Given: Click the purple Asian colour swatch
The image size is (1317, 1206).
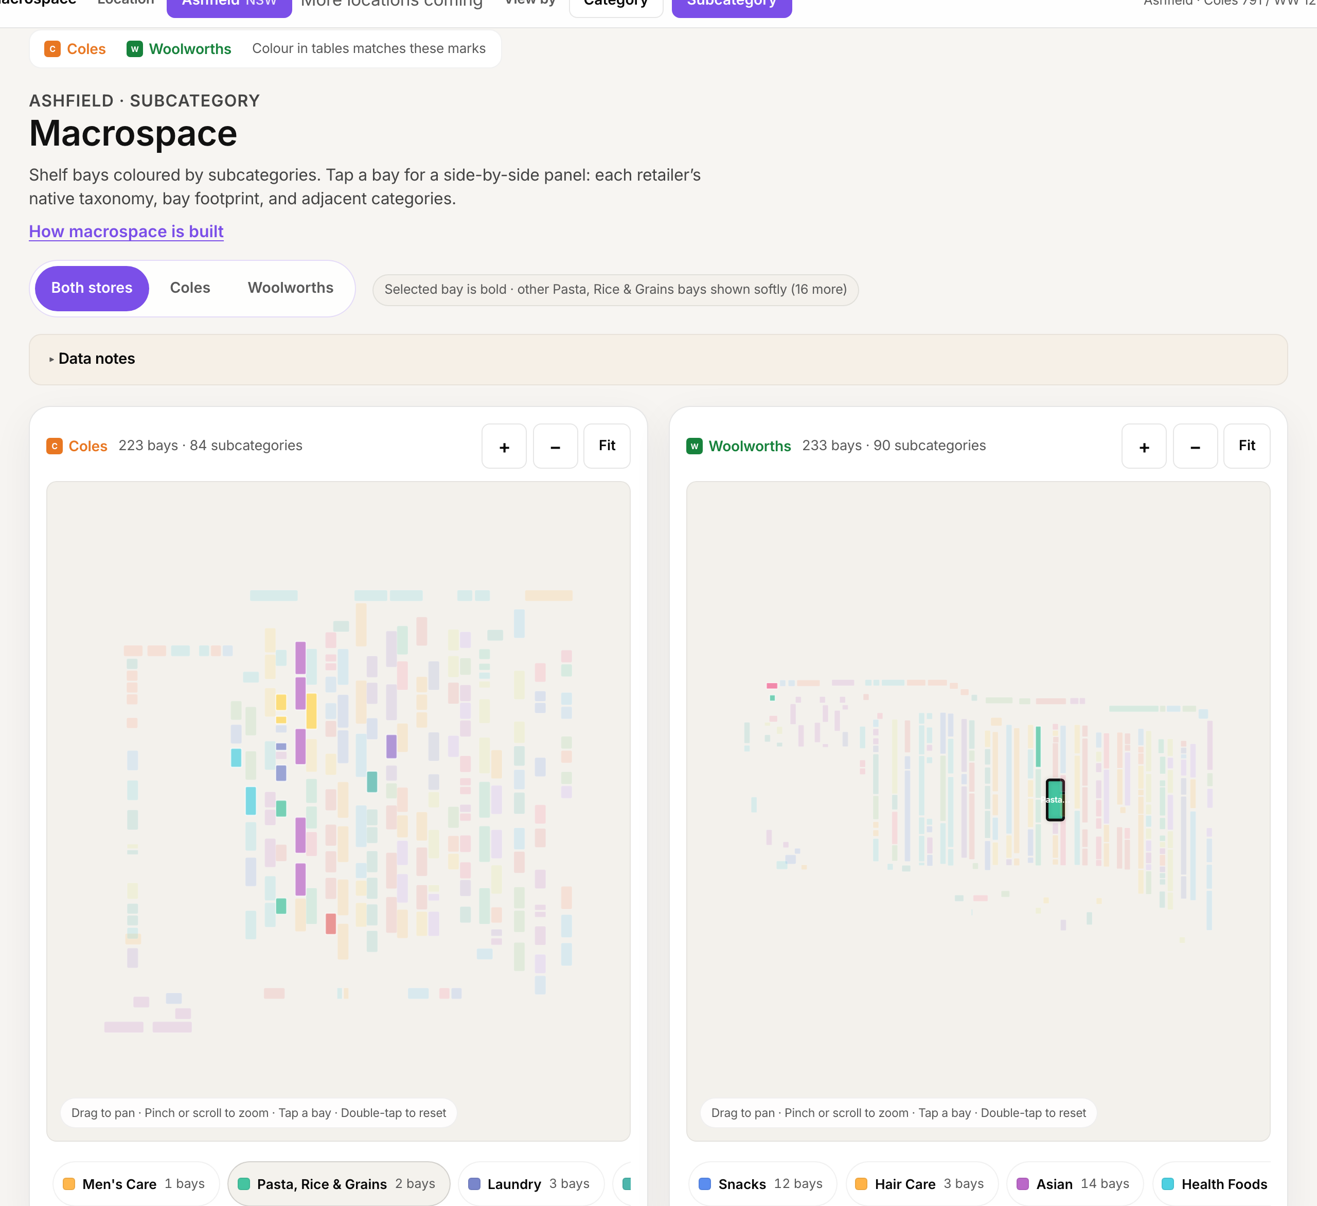Looking at the screenshot, I should click(1023, 1184).
